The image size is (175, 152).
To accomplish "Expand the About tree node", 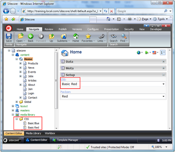I will click(21, 85).
